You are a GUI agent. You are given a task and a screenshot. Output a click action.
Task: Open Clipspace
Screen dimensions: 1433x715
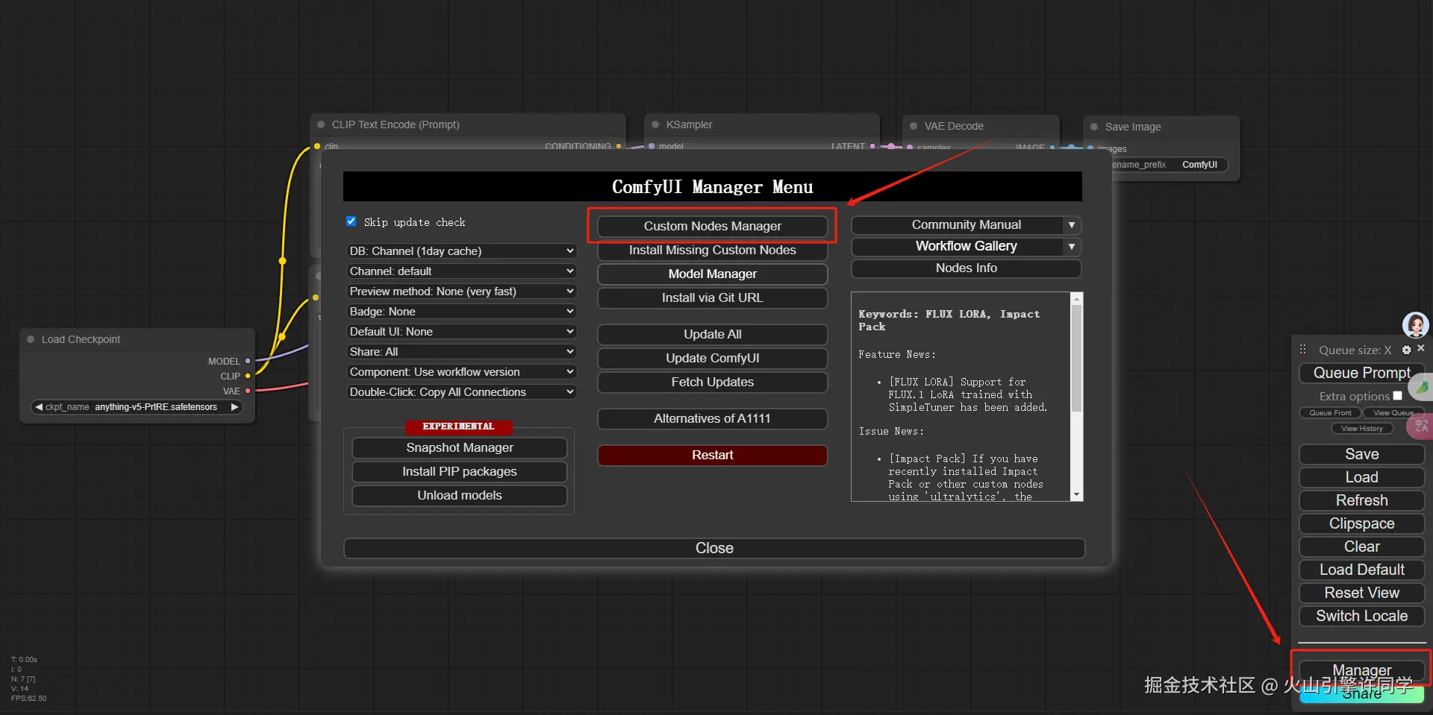pyautogui.click(x=1362, y=524)
